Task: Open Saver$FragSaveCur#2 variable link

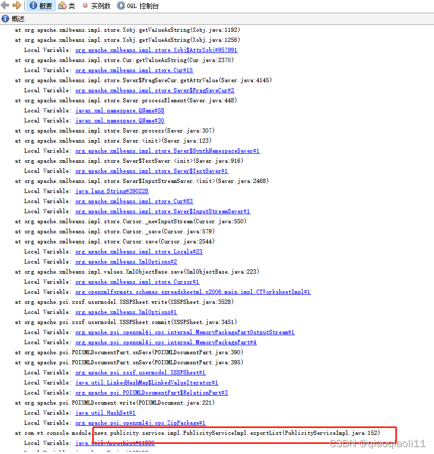Action: pyautogui.click(x=155, y=90)
